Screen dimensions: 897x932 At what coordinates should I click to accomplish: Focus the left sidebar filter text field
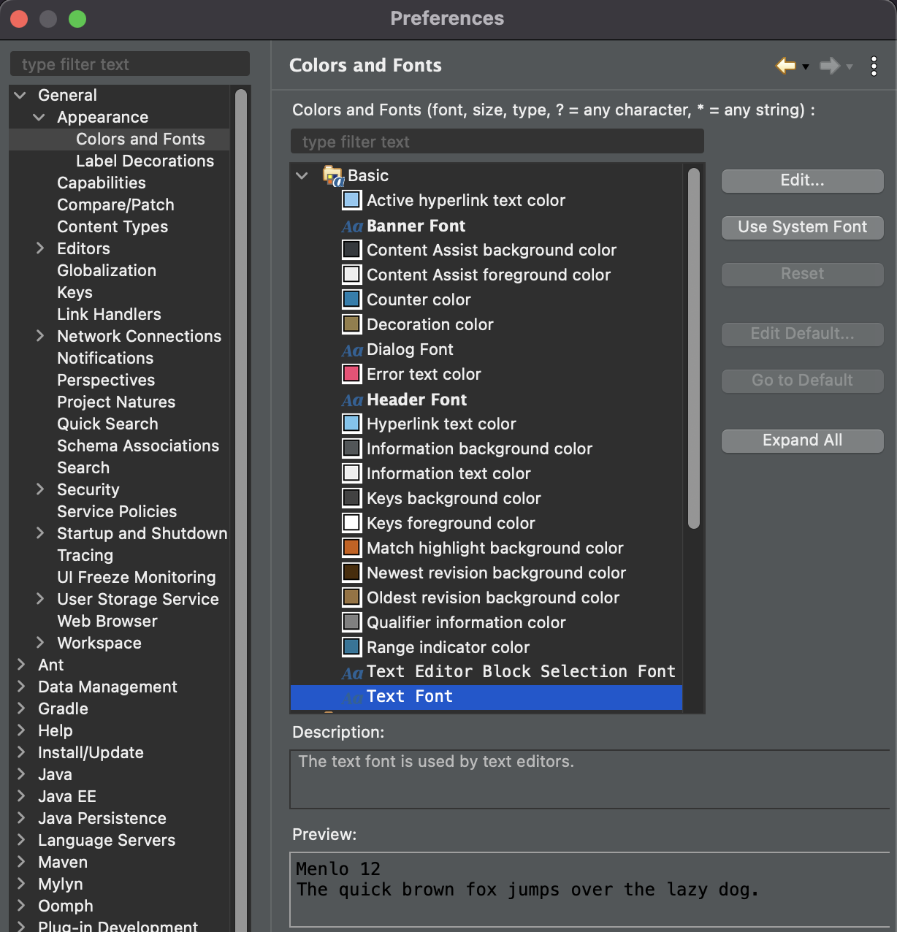click(x=130, y=64)
